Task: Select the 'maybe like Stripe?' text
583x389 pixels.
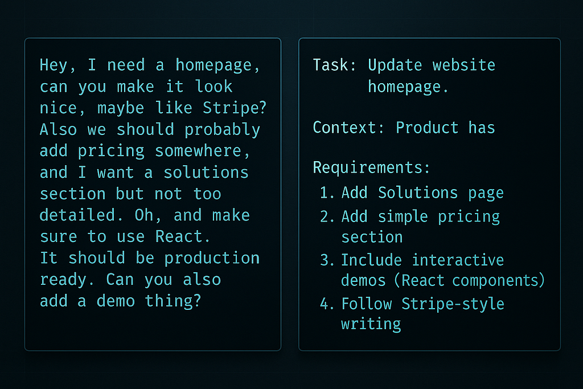Action: (x=182, y=108)
